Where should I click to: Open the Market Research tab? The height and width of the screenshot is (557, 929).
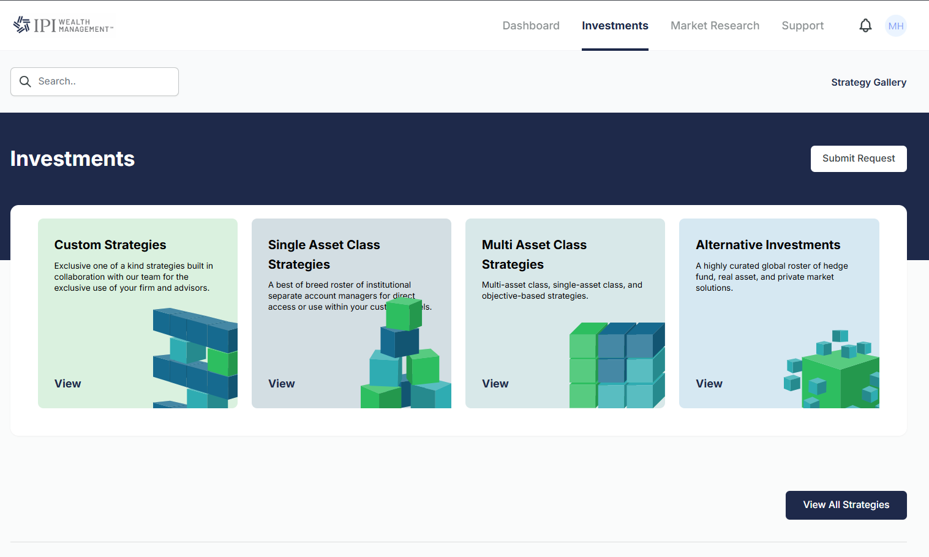(715, 26)
